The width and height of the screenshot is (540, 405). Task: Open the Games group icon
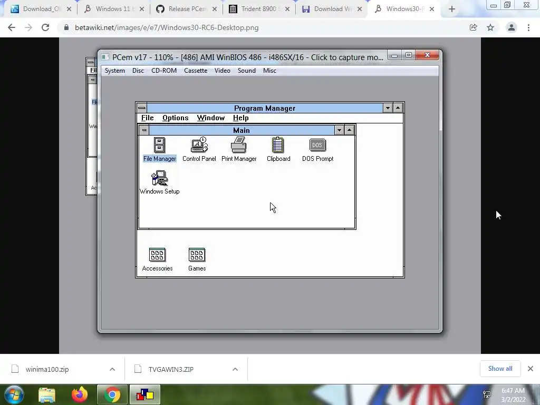[197, 259]
